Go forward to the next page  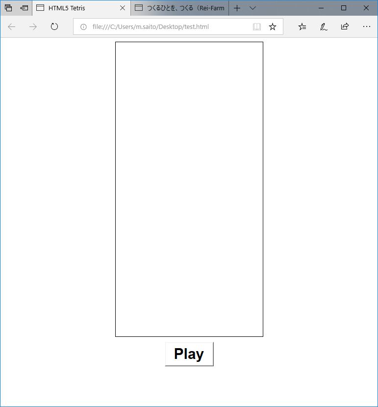point(33,26)
